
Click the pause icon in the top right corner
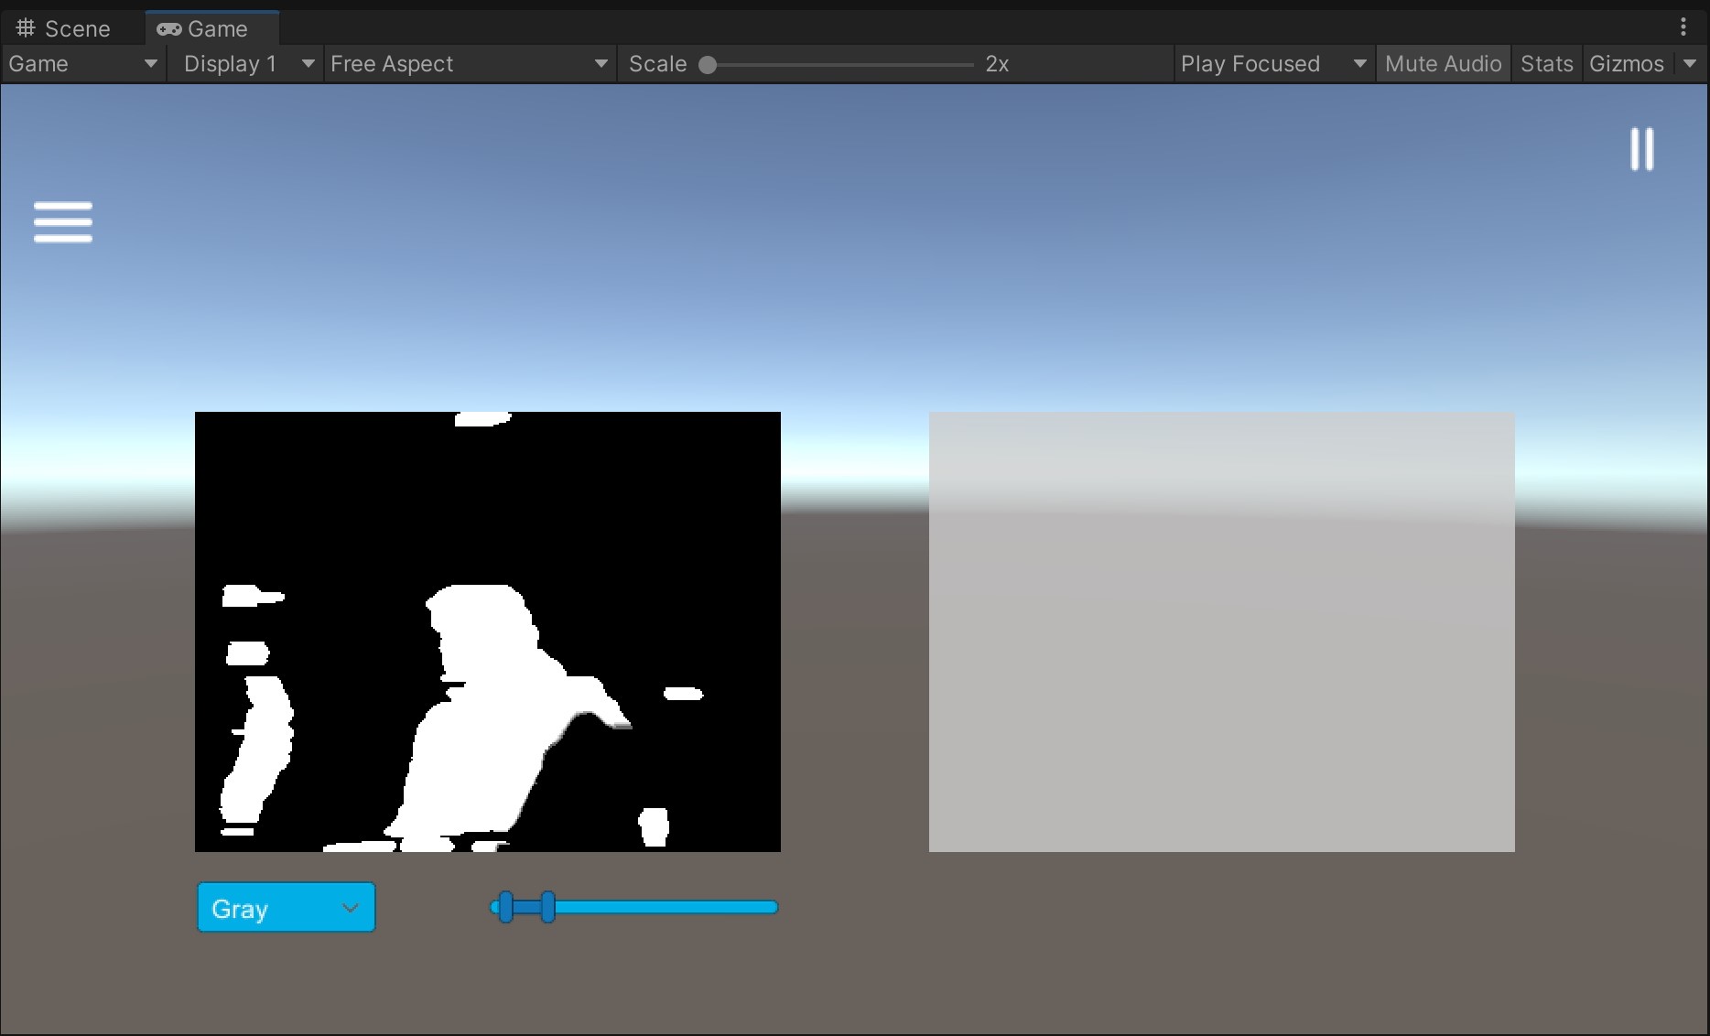(x=1641, y=149)
